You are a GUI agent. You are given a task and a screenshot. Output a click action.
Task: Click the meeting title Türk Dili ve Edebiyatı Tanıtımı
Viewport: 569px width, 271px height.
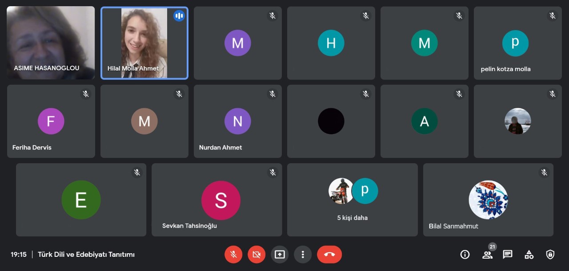pyautogui.click(x=86, y=255)
